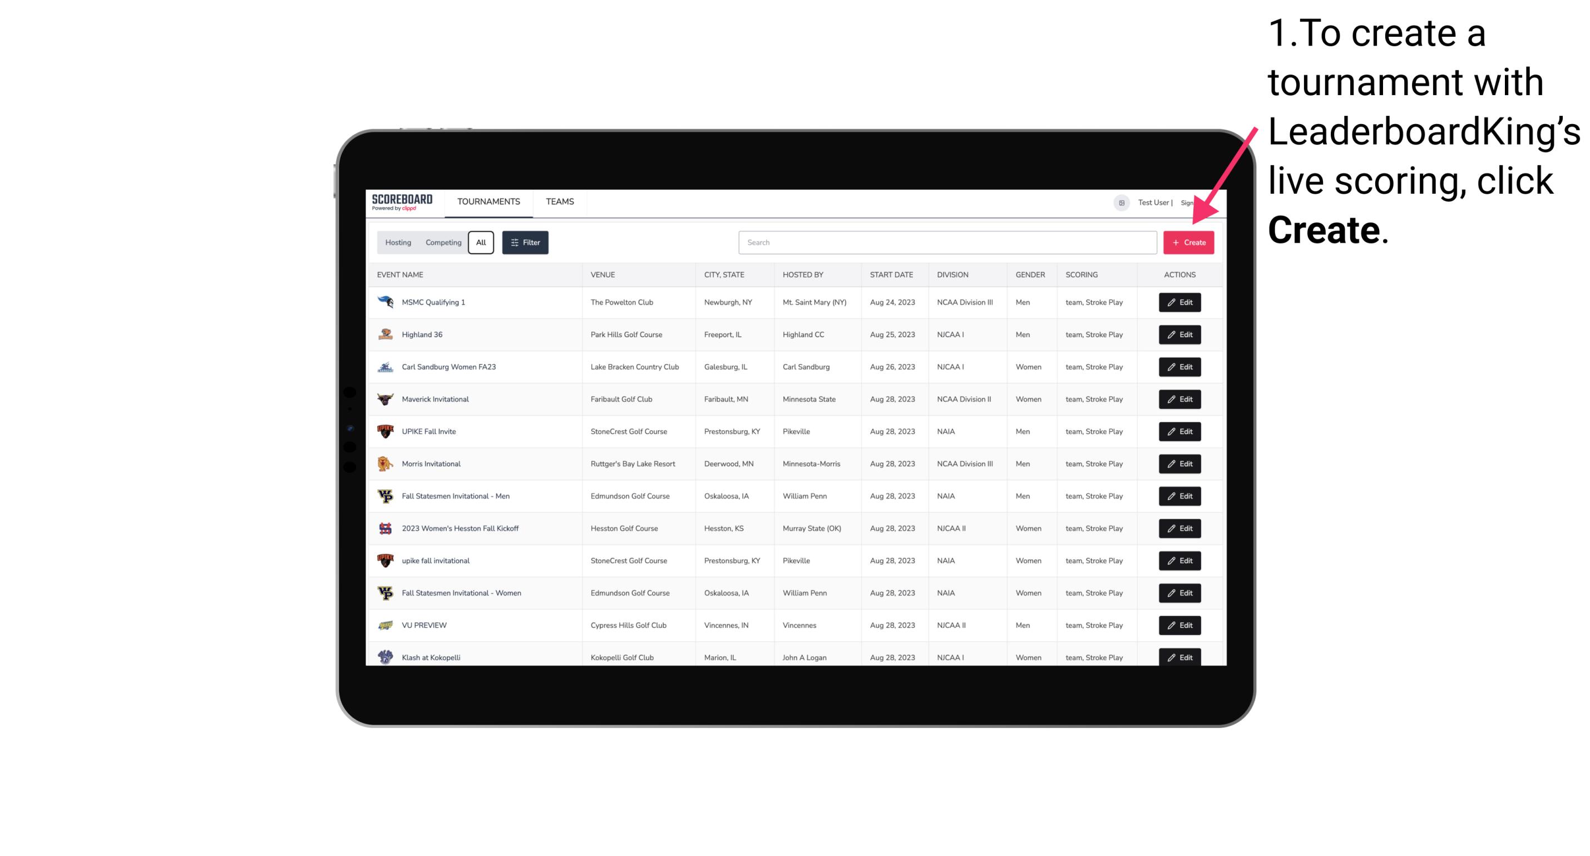The height and width of the screenshot is (856, 1590).
Task: Toggle the All filter button
Action: coord(480,242)
